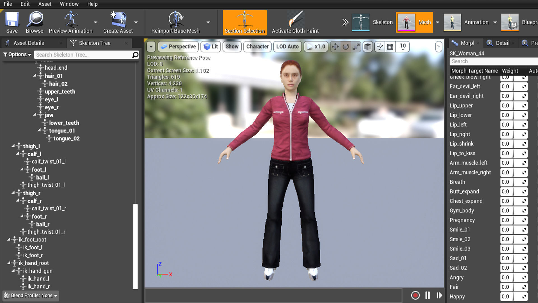Click the animation timeline scrub bar
This screenshot has width=538, height=303.
click(x=273, y=295)
